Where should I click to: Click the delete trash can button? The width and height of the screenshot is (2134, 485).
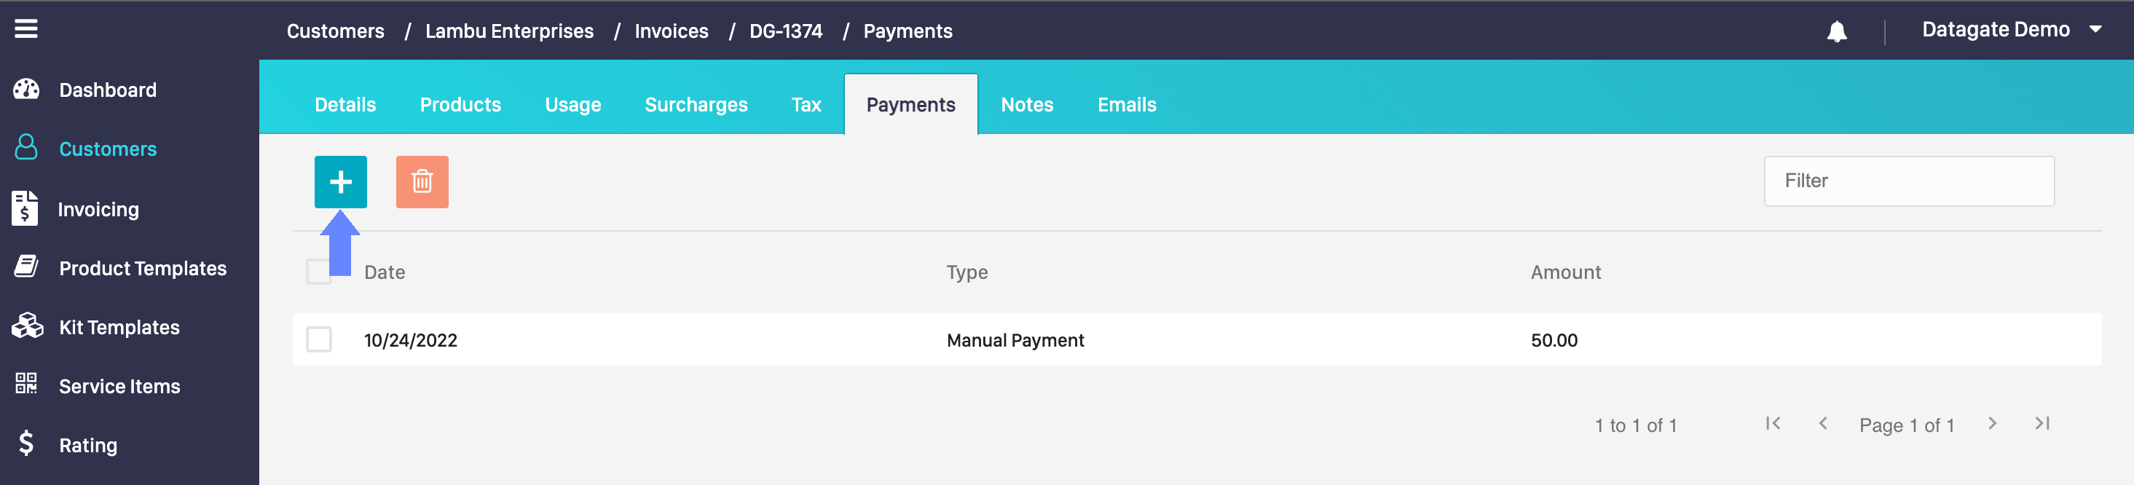422,182
